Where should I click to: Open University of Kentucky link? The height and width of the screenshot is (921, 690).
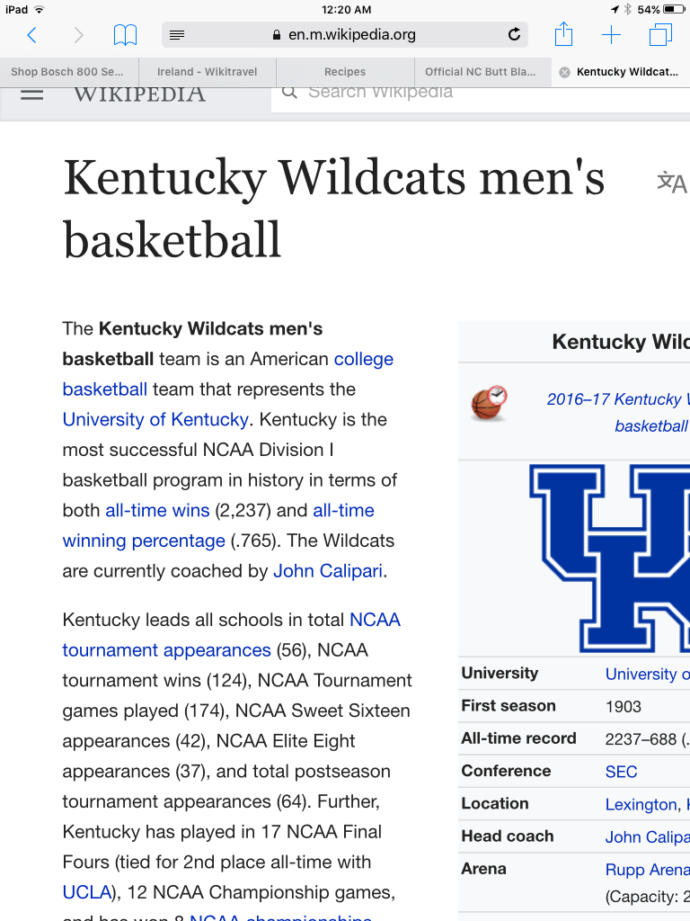(155, 419)
